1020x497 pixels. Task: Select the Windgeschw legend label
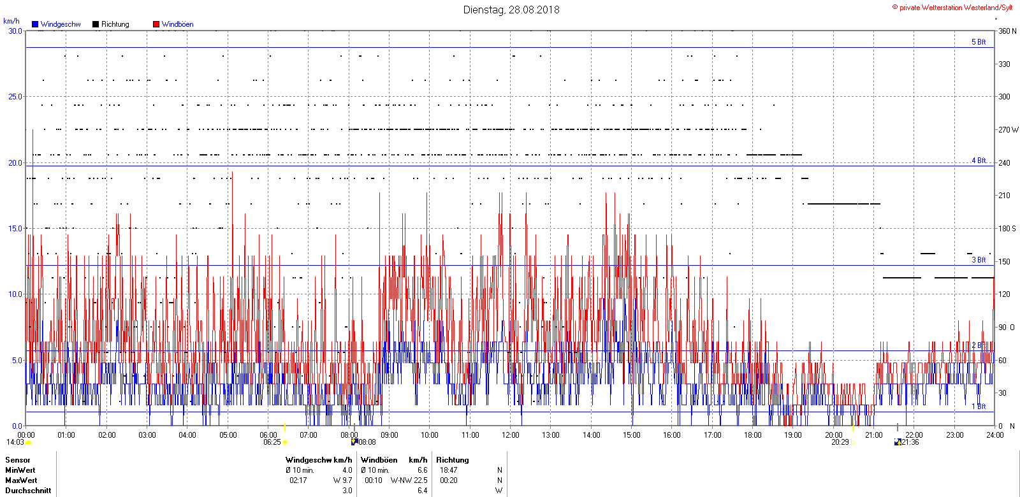pyautogui.click(x=61, y=24)
